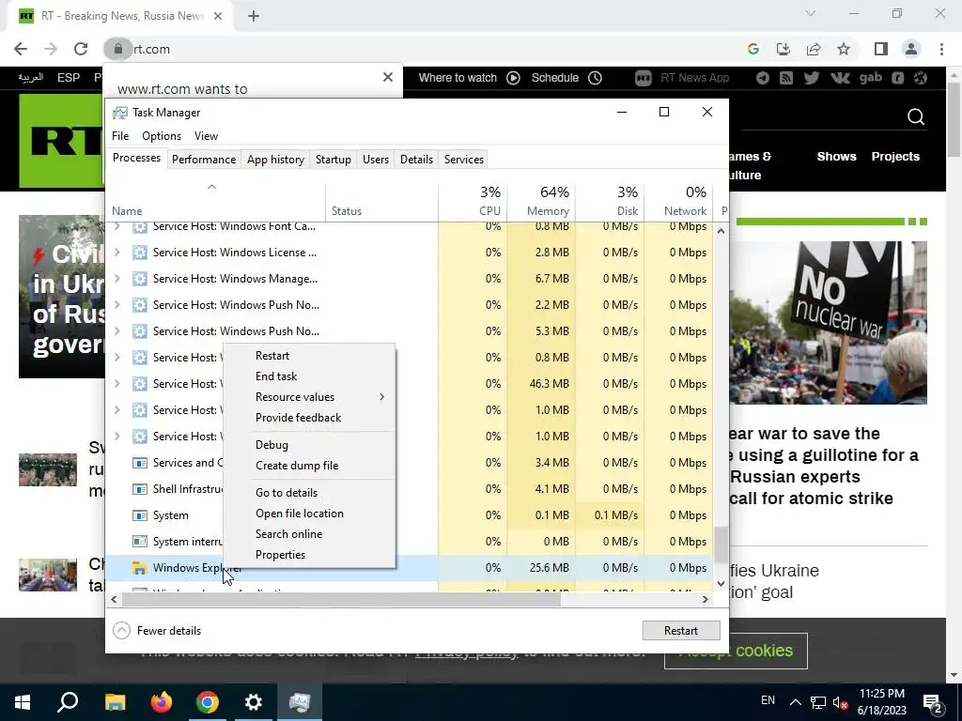
Task: Open Properties from context menu
Action: 310,554
